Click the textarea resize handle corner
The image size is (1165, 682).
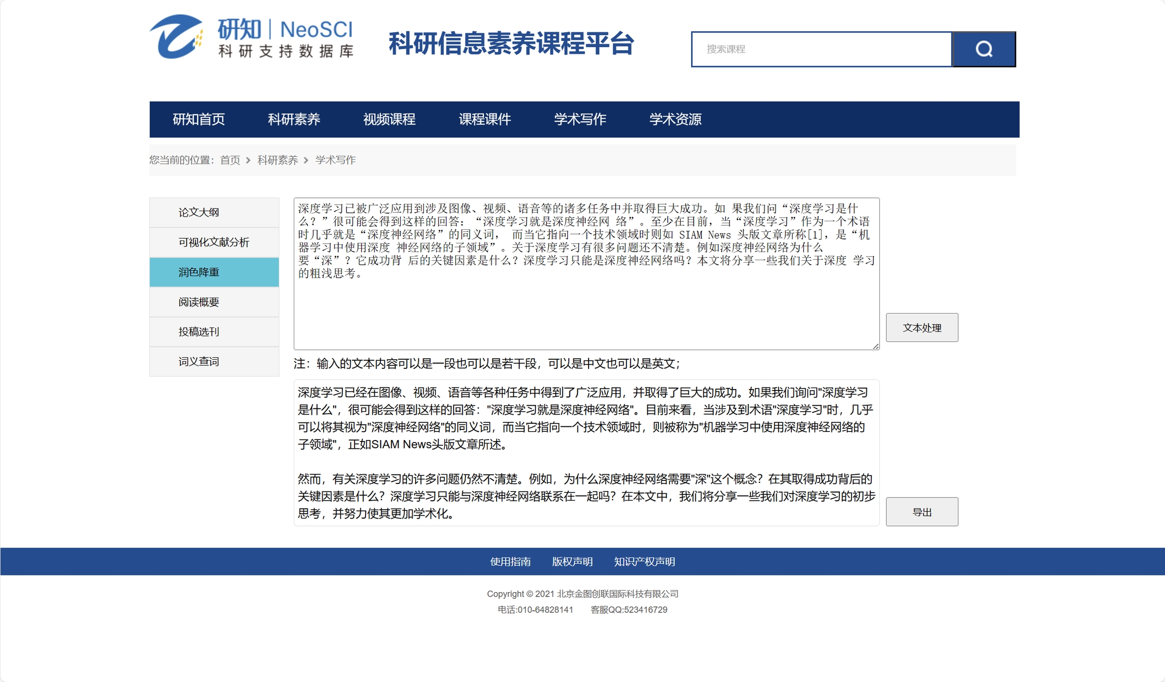click(x=876, y=346)
